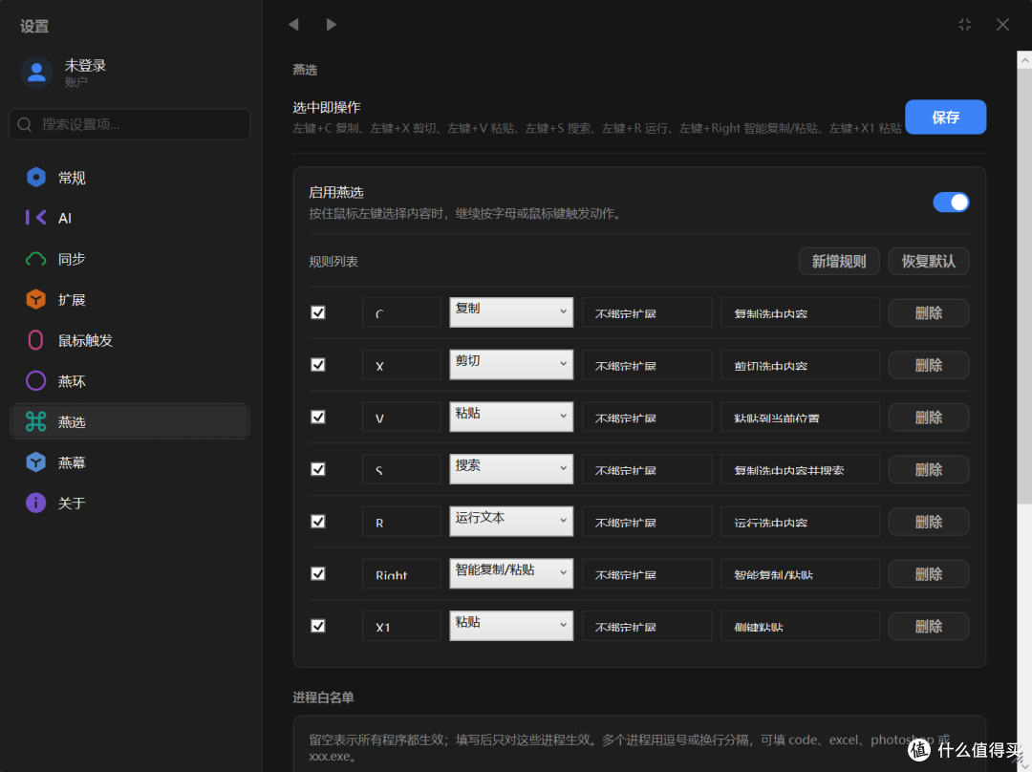Open the 扩展 settings section
Screen dimensions: 1032x772
(130, 299)
